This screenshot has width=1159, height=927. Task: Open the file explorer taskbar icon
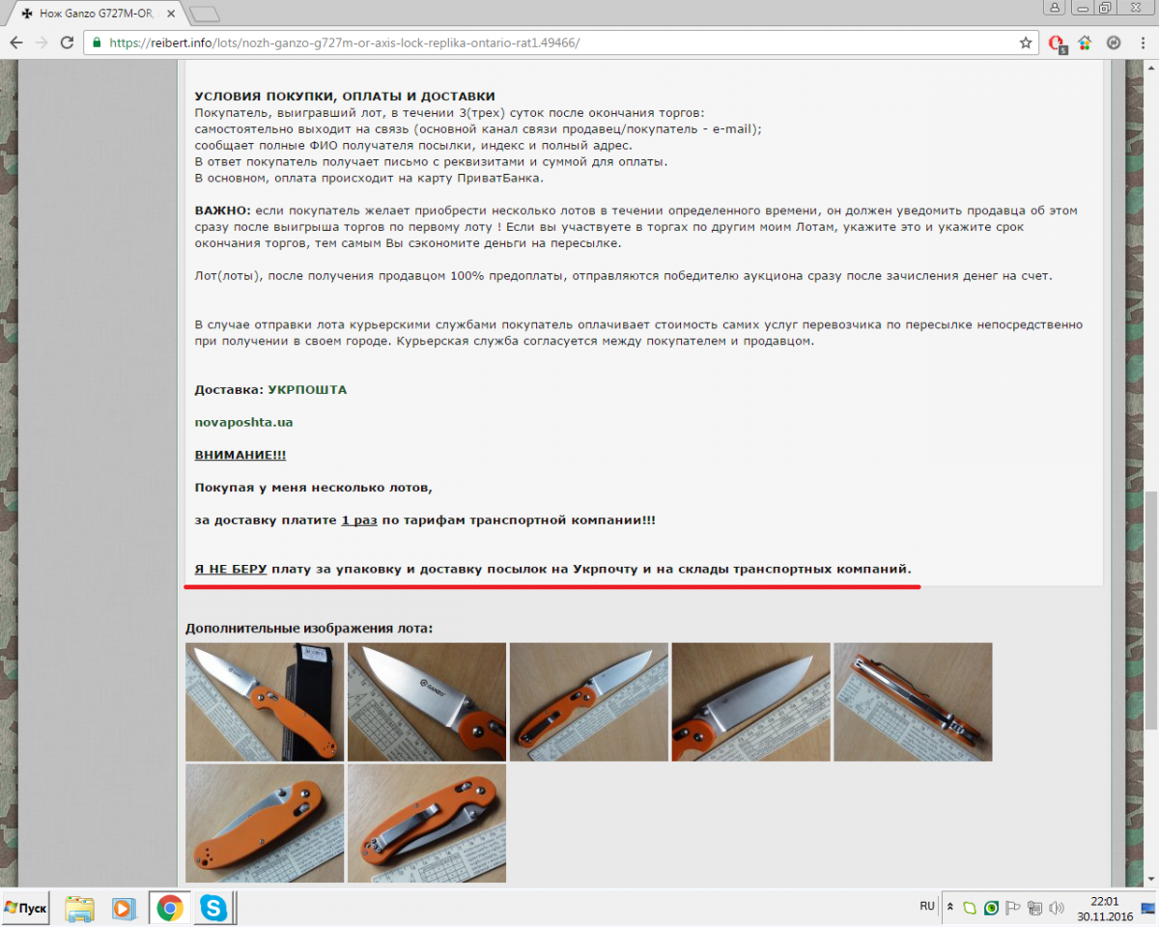click(x=80, y=909)
